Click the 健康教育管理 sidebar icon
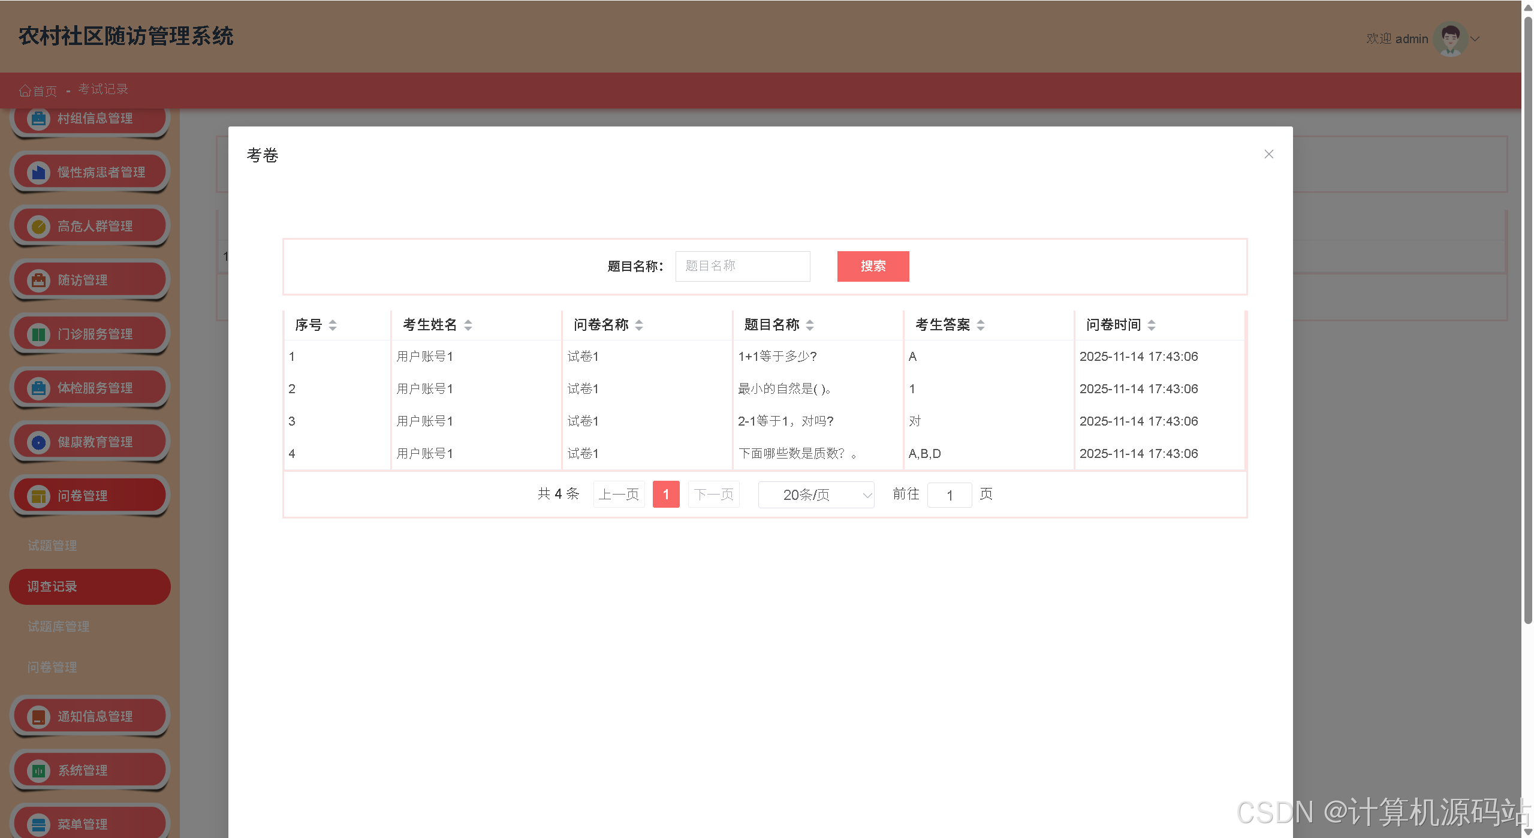 pos(38,442)
